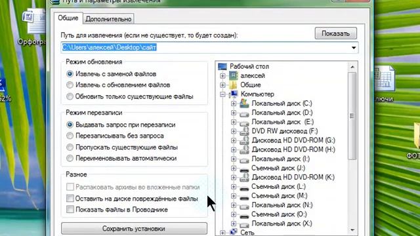Click the Съемный диск (L:) drive icon
Viewport: 420px width, 236px height.
point(244,188)
